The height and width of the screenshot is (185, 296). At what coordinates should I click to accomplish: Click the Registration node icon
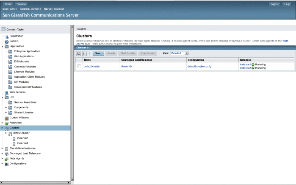point(7,36)
